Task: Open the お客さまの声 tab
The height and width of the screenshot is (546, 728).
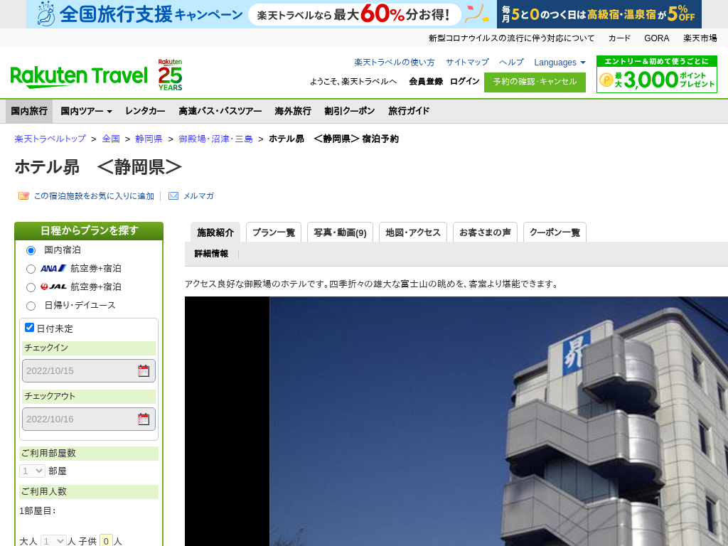Action: (485, 232)
